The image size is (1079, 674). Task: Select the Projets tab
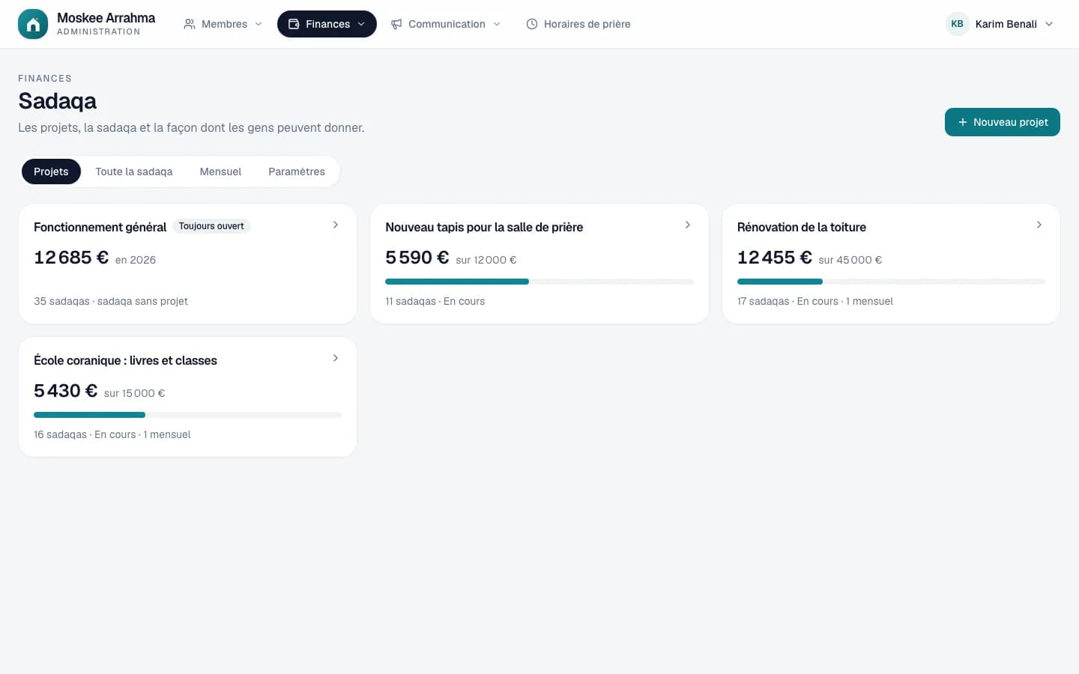[51, 171]
